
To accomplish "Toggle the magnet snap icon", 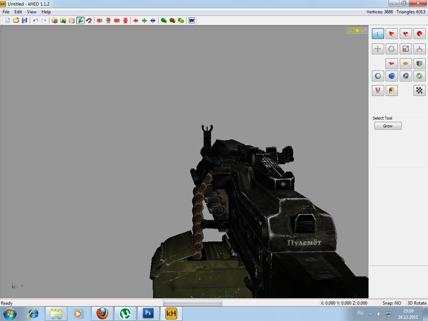I will (x=89, y=20).
